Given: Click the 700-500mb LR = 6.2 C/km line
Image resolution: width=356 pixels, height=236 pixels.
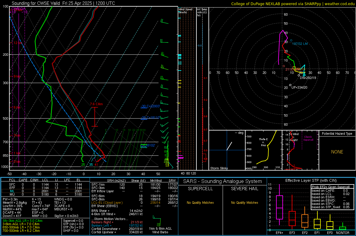Looking at the screenshot, I should pos(21,231).
